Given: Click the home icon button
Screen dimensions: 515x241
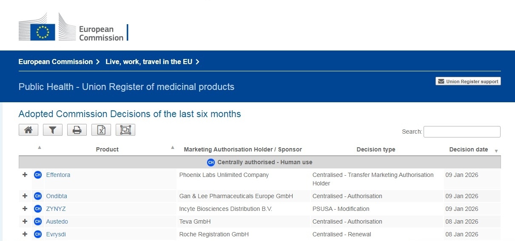Looking at the screenshot, I should click(28, 130).
